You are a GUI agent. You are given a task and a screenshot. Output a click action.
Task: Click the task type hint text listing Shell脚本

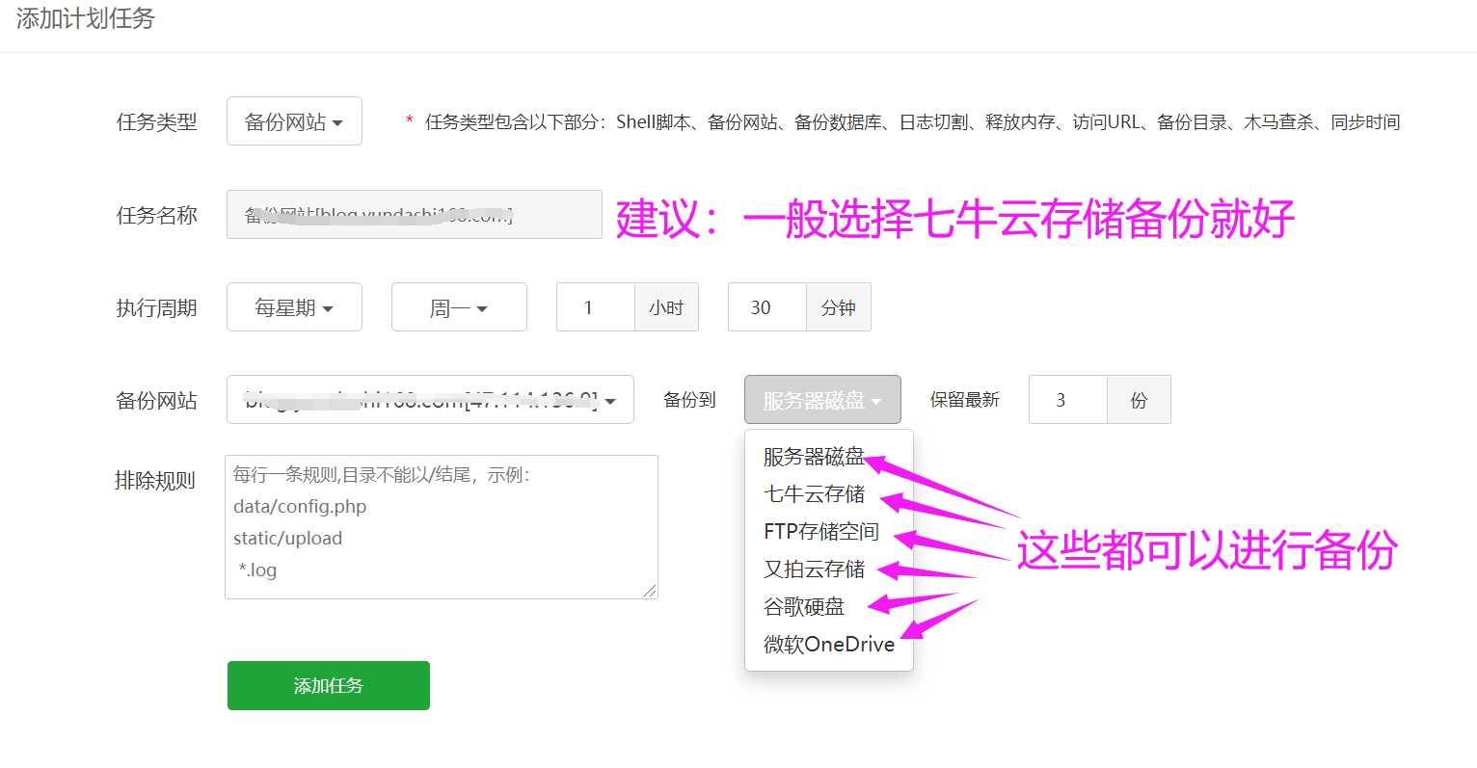coord(912,122)
